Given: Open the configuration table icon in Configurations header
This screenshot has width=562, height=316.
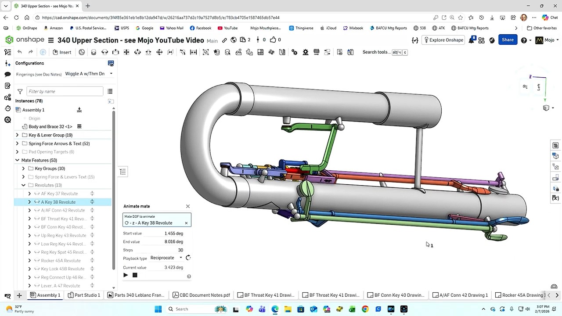Looking at the screenshot, I should 111,63.
